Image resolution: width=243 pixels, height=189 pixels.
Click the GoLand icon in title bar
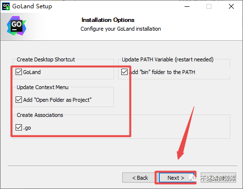pos(6,6)
